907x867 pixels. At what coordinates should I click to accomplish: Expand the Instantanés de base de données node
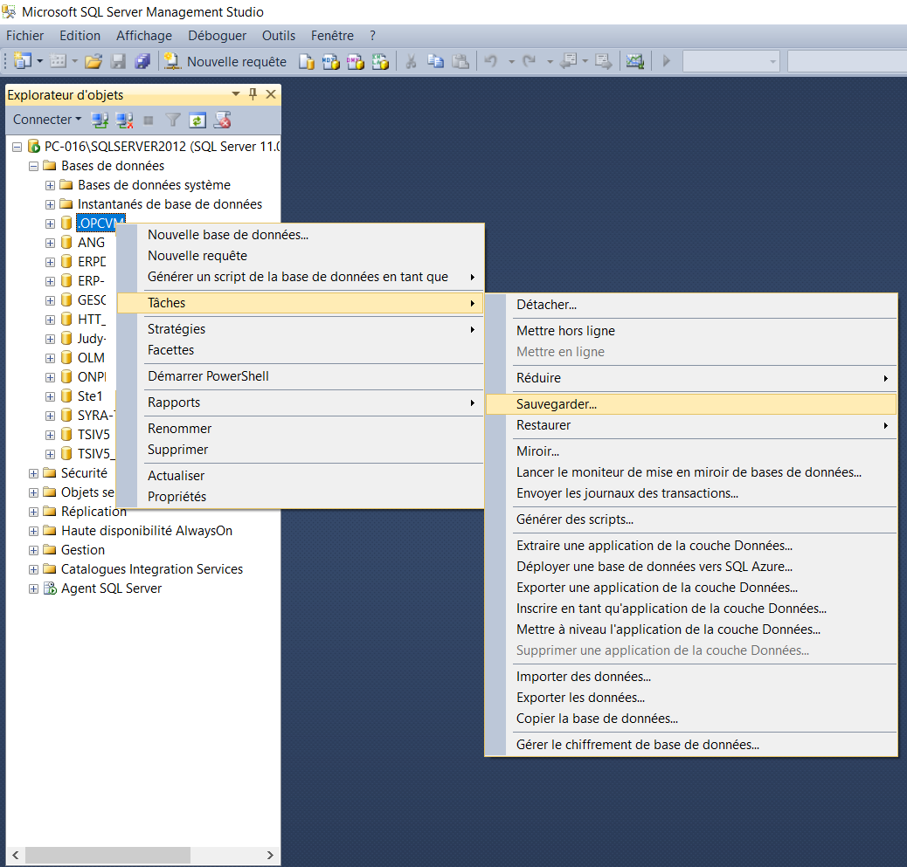click(x=51, y=204)
